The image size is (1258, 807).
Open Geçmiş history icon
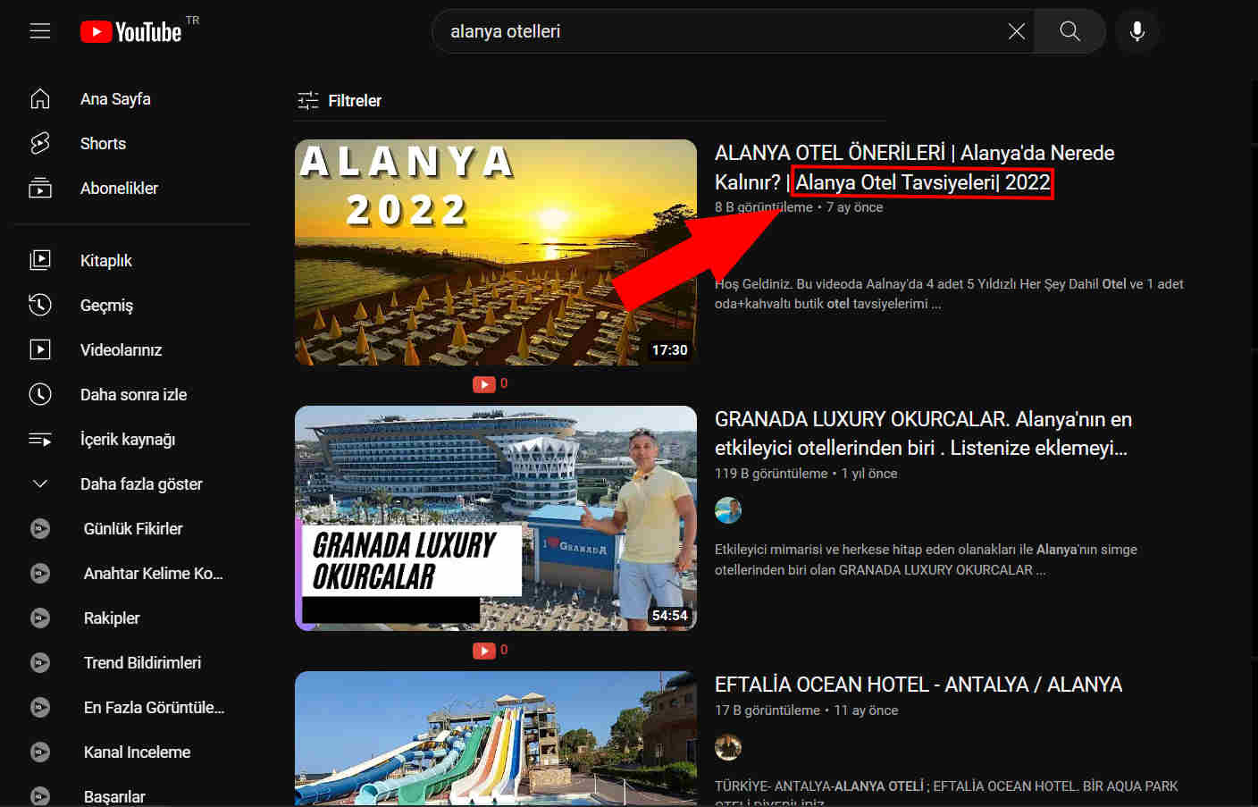click(40, 305)
